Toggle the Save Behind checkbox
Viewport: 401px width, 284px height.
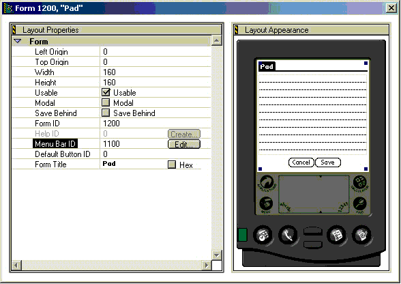tap(106, 113)
